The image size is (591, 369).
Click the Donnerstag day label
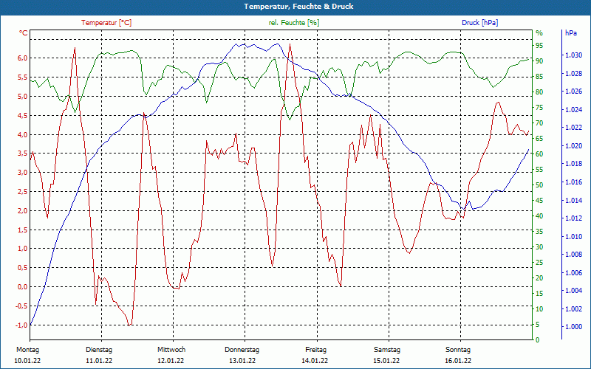pyautogui.click(x=242, y=350)
